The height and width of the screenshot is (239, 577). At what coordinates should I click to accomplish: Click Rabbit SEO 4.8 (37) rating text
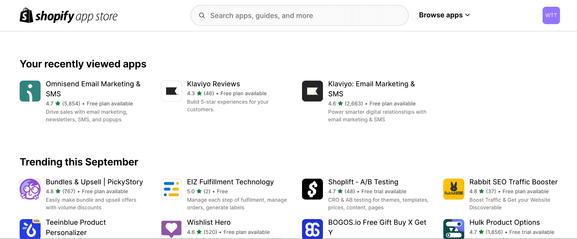click(x=509, y=192)
